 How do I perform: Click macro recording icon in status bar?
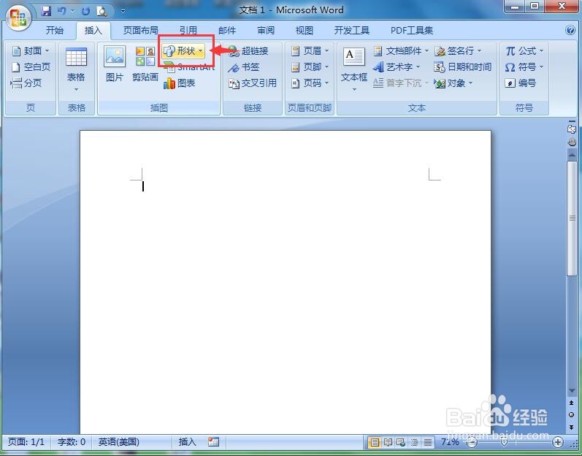(213, 442)
